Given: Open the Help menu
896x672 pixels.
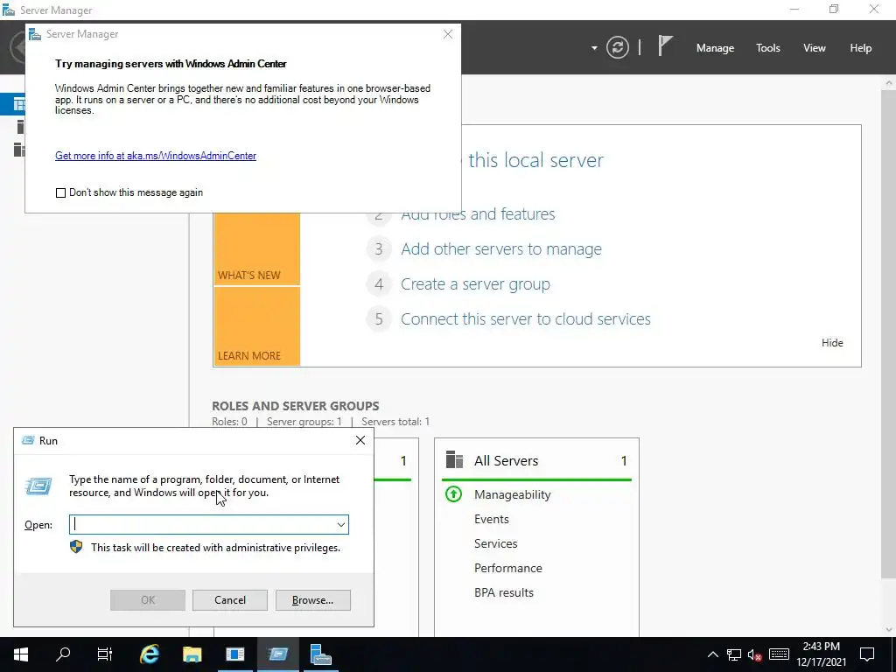Looking at the screenshot, I should click(861, 48).
